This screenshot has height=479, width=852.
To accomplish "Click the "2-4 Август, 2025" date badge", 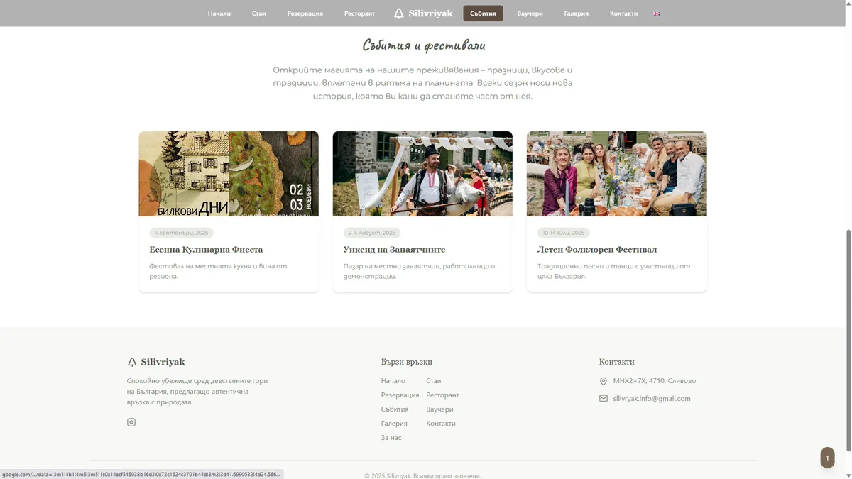I will pyautogui.click(x=372, y=232).
